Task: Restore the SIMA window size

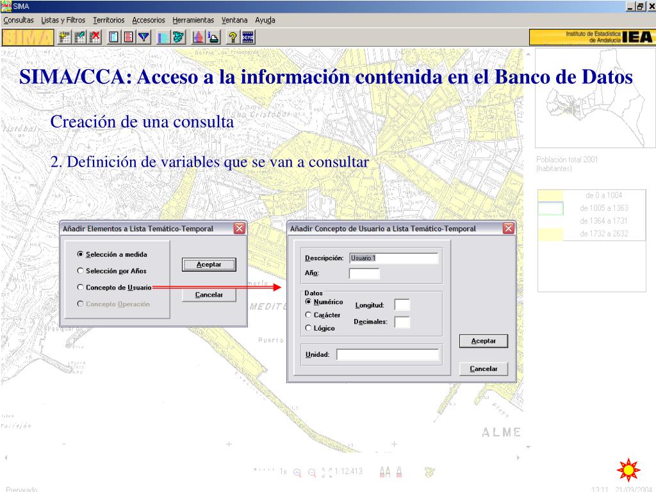Action: pyautogui.click(x=640, y=6)
